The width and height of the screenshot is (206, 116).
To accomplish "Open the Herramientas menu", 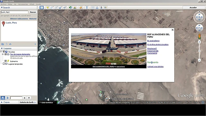I will [23, 4].
